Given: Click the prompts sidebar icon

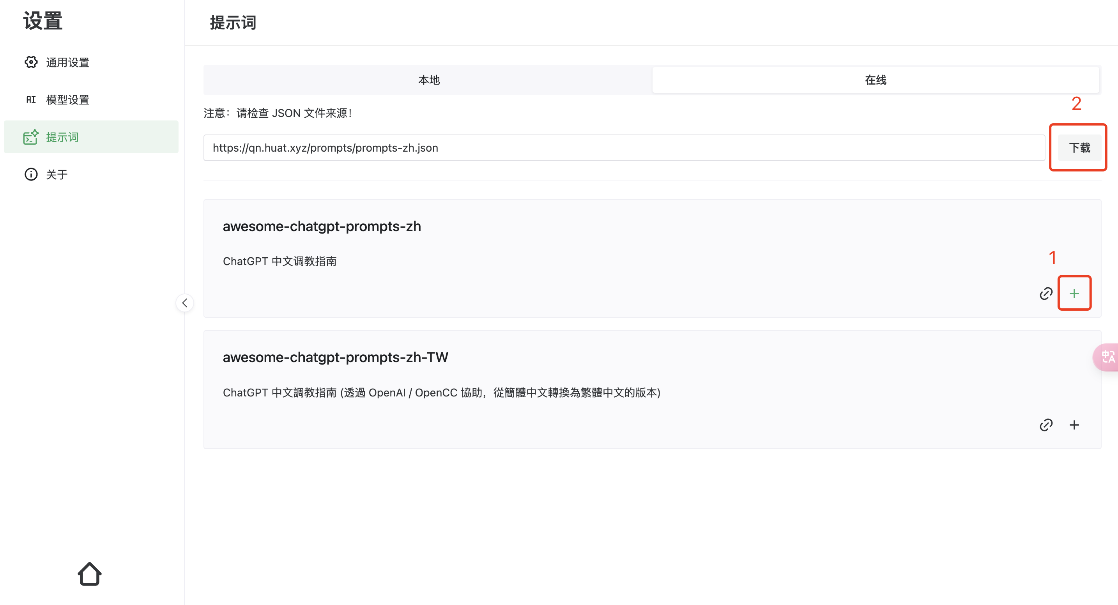Looking at the screenshot, I should pyautogui.click(x=31, y=137).
